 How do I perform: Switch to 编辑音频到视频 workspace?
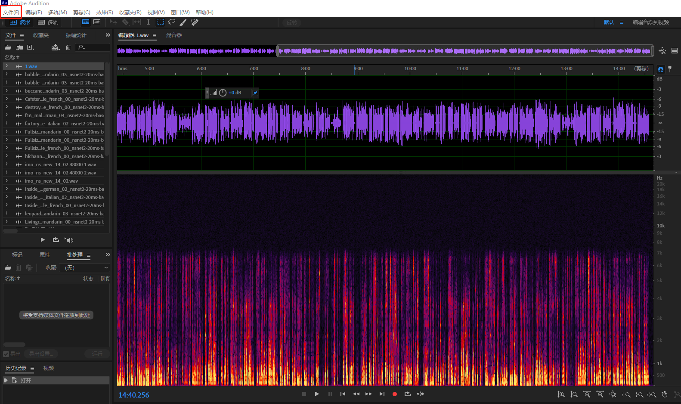click(x=650, y=22)
